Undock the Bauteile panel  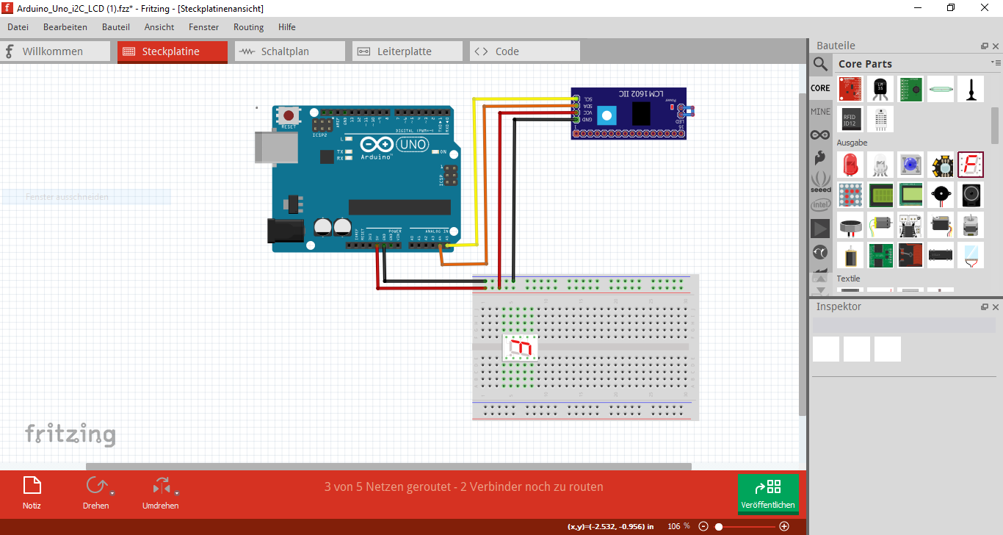pyautogui.click(x=985, y=46)
